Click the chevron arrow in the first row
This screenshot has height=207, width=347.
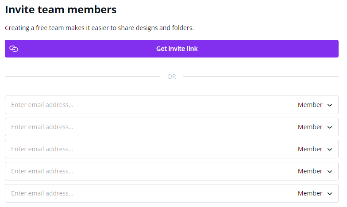tap(330, 105)
